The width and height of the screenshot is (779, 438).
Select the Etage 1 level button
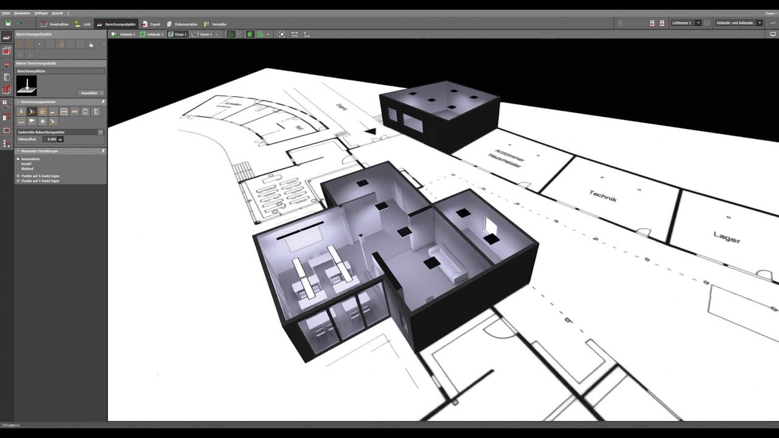[177, 35]
